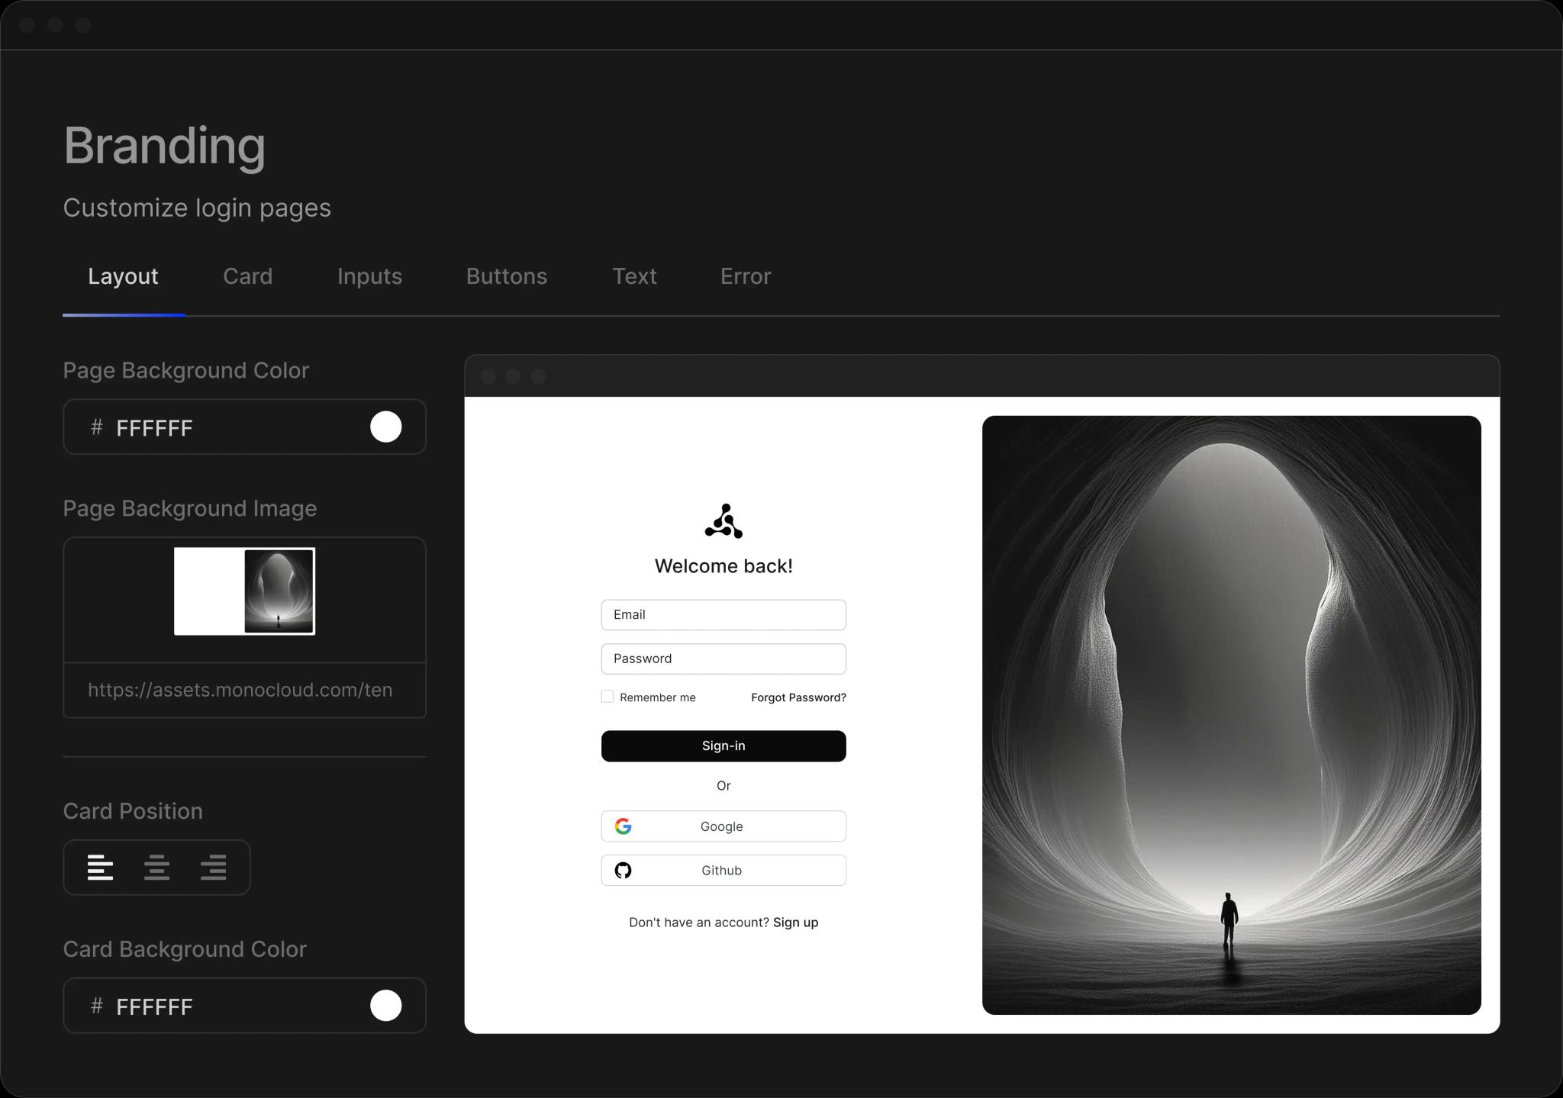The width and height of the screenshot is (1563, 1098).
Task: Switch to the Inputs tab
Action: [369, 276]
